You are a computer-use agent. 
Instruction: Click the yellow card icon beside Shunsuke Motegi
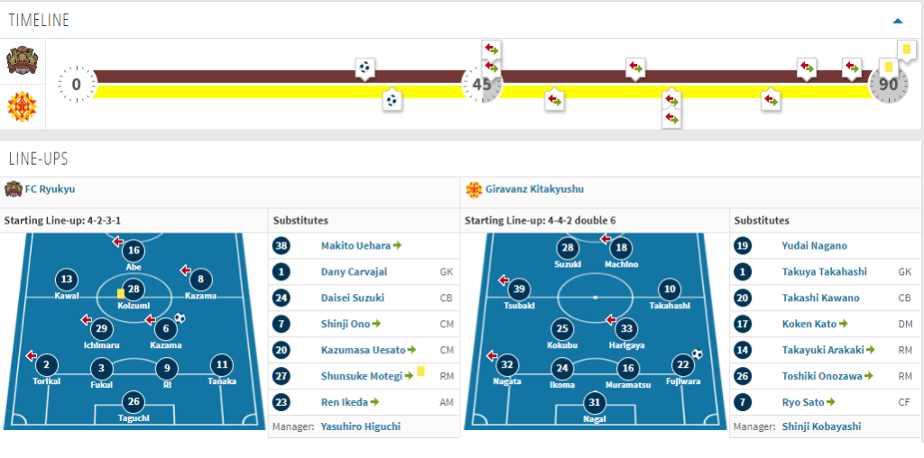pyautogui.click(x=420, y=371)
